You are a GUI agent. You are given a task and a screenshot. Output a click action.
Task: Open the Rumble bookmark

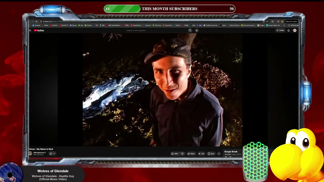(x=88, y=25)
